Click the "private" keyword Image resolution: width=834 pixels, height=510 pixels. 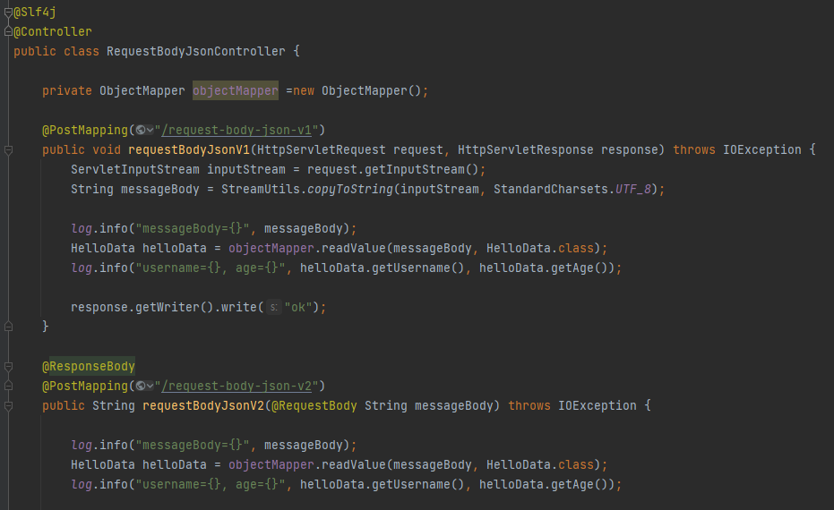(67, 91)
